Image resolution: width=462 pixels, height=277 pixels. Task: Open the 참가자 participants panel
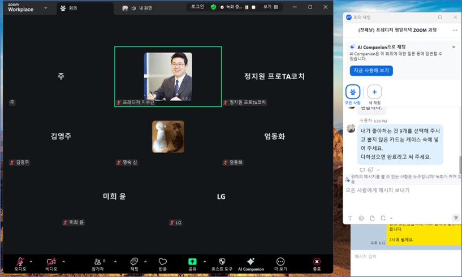[x=100, y=262]
